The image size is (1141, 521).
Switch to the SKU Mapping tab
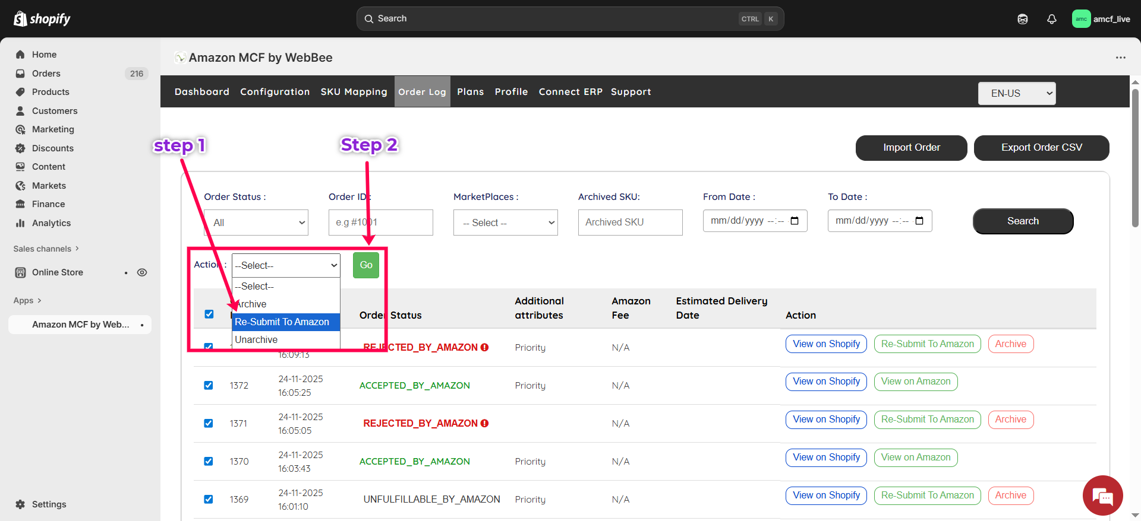354,91
